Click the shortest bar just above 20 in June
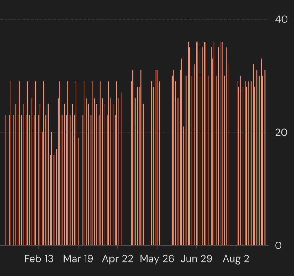Screen dimensions: 294x276 184,186
